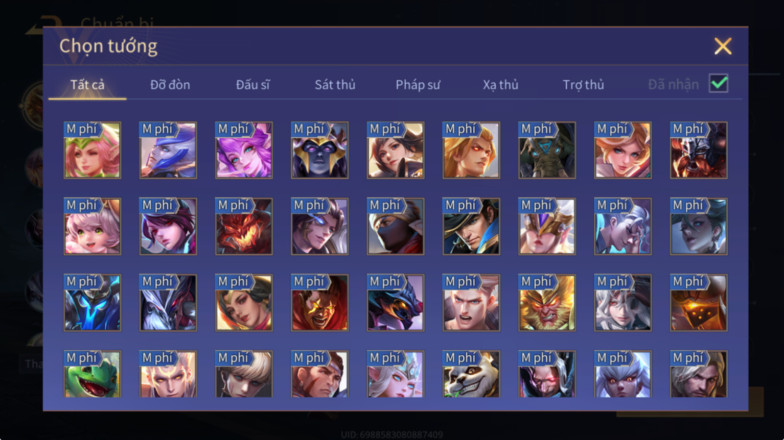
Task: Select the green frog hero portrait
Action: [93, 374]
